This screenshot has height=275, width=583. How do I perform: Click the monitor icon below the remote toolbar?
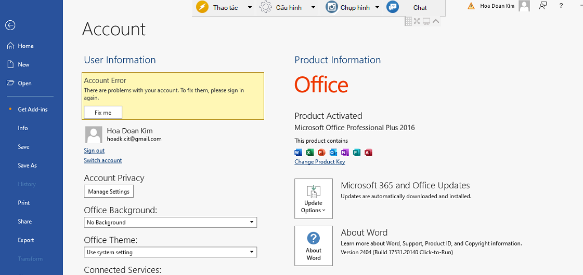(426, 21)
